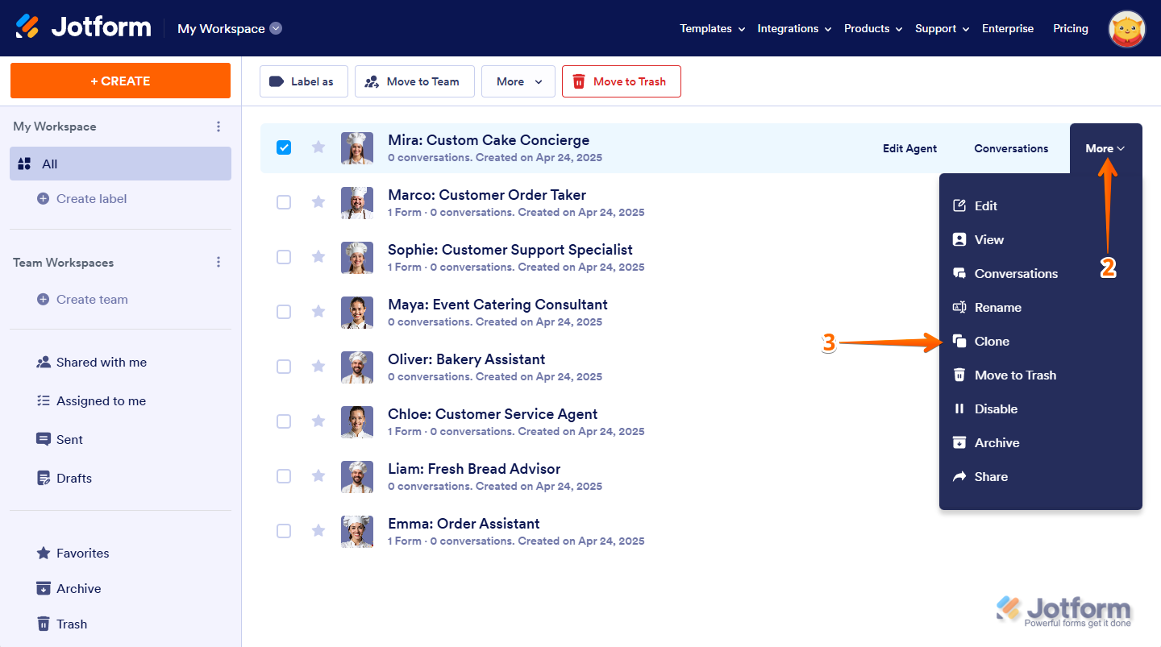Open Maya: Event Catering Consultant avatar thumbnail
The height and width of the screenshot is (647, 1161).
click(x=357, y=312)
